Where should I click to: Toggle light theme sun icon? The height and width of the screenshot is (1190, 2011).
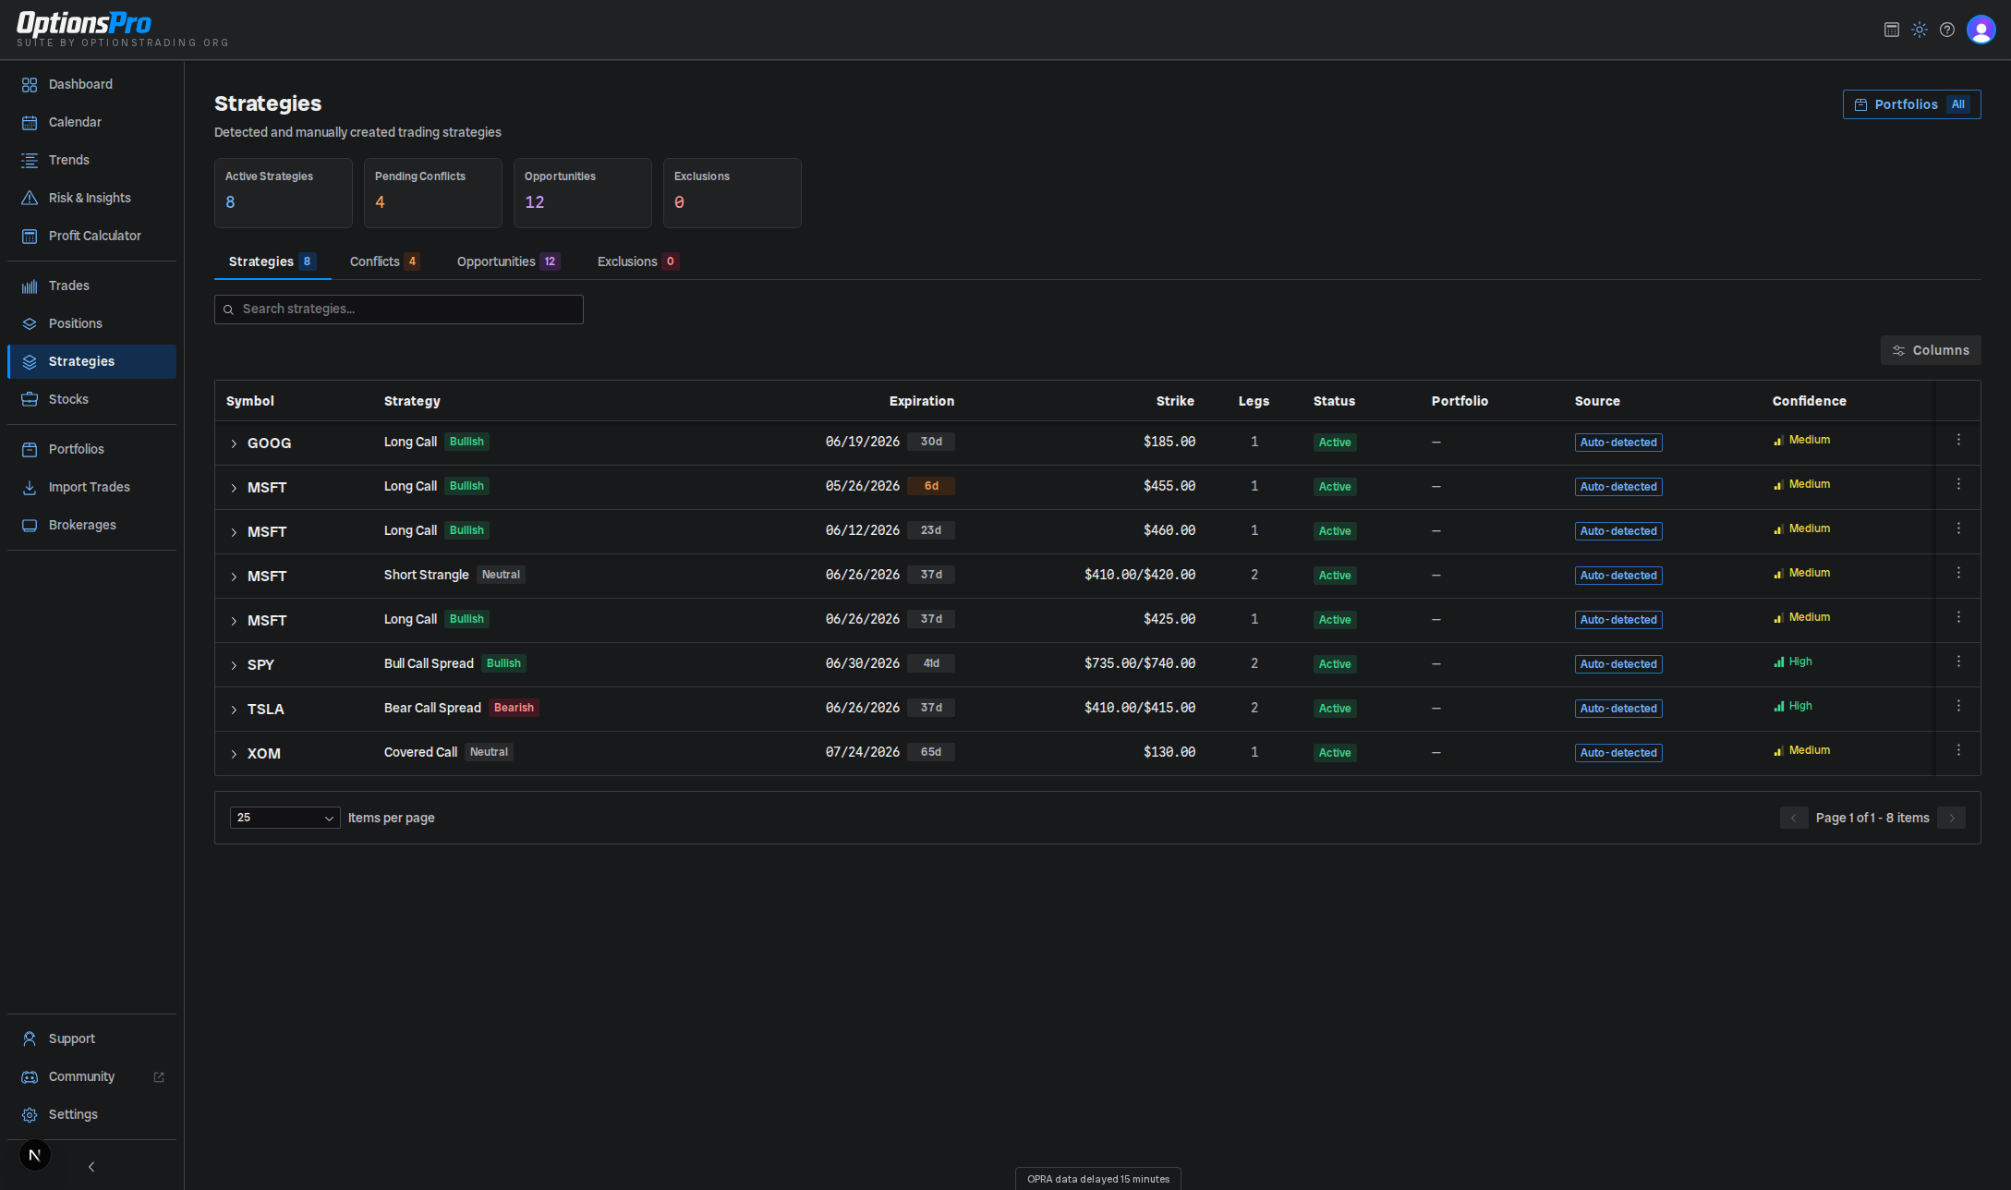tap(1920, 30)
